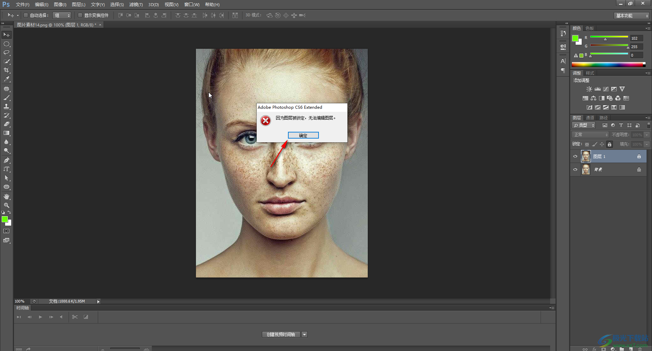Select the Dodge tool
Screen dimensions: 652x351
click(x=6, y=151)
